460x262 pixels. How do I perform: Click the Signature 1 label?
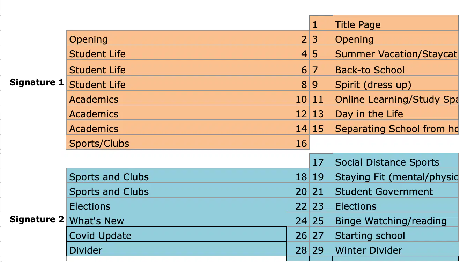click(x=37, y=82)
